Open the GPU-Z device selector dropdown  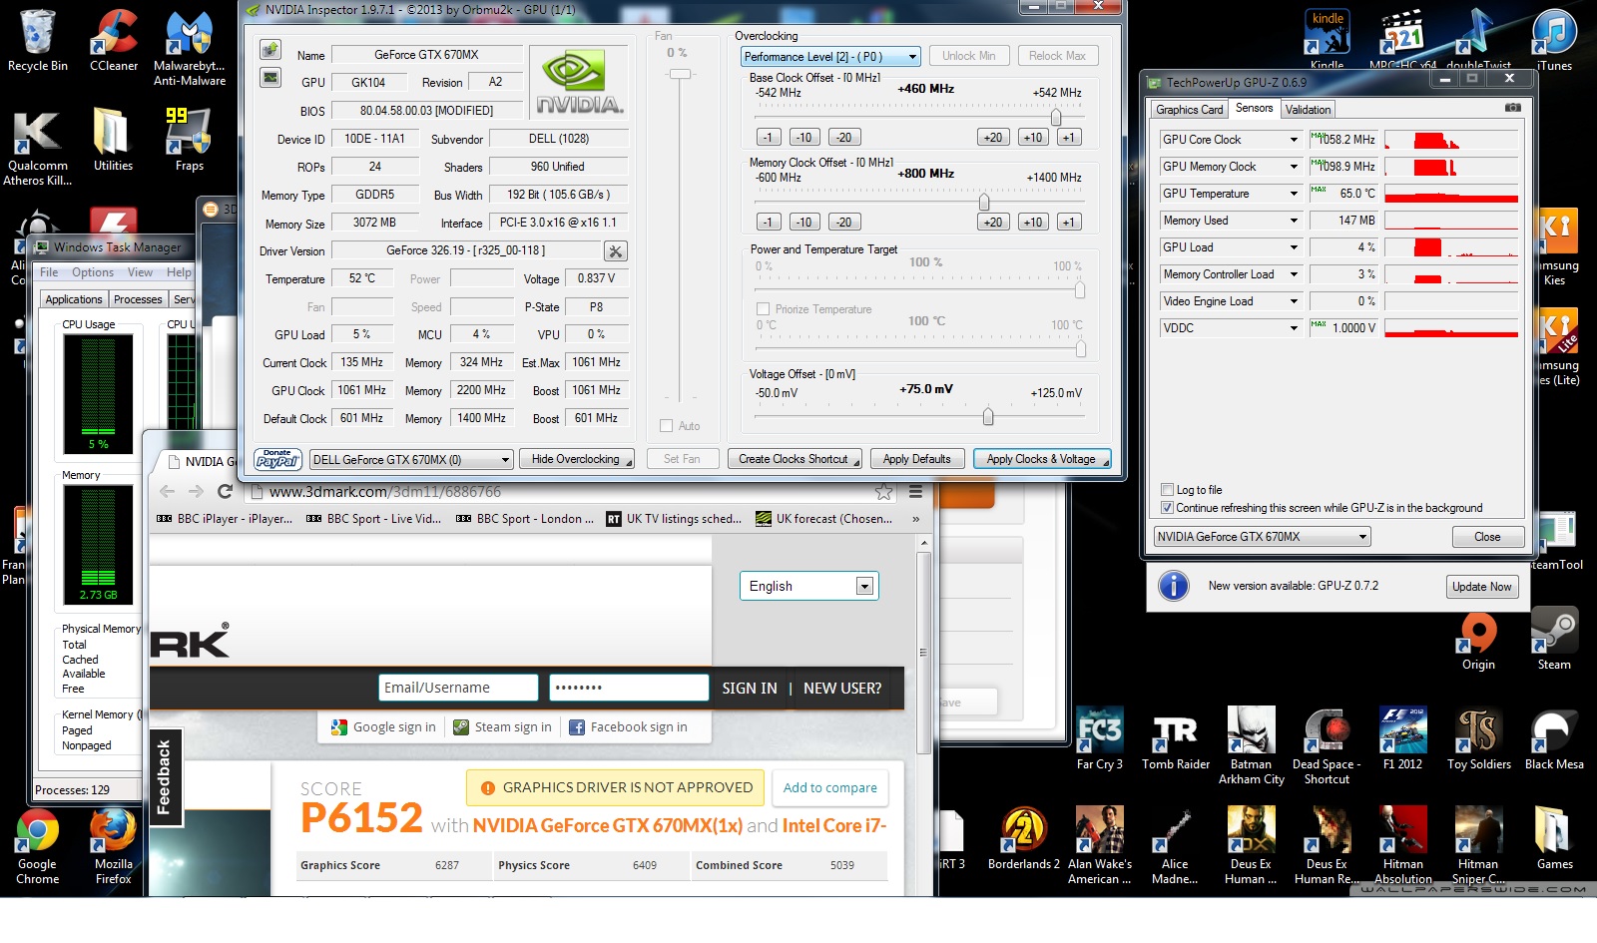[x=1263, y=537]
